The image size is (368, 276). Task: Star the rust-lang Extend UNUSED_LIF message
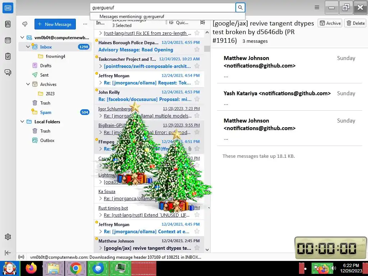(x=197, y=215)
